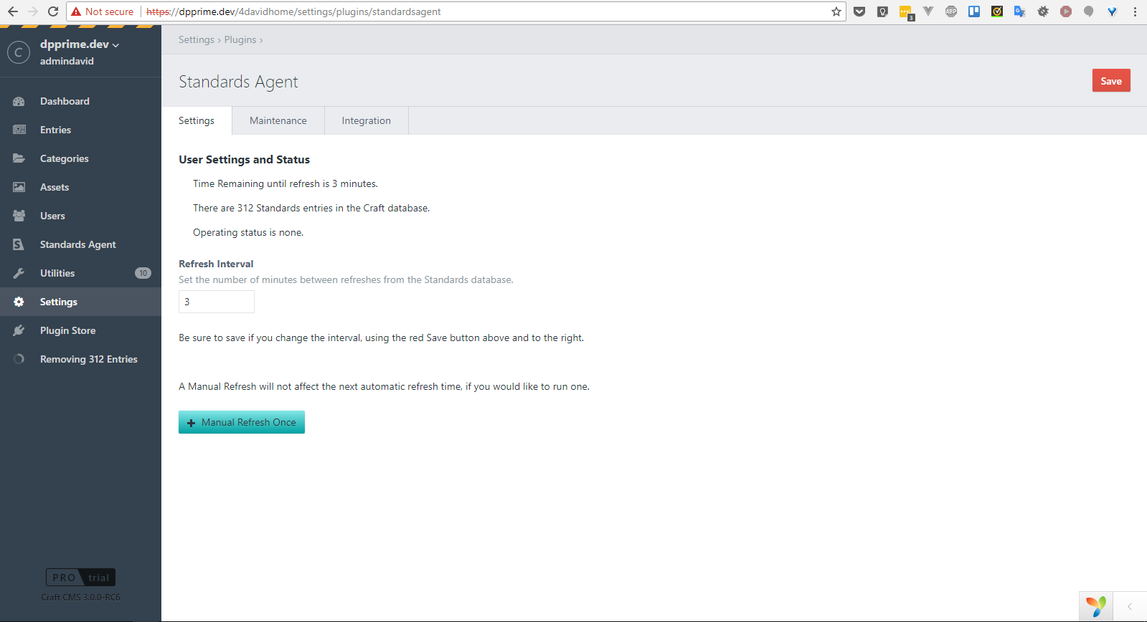Click the Standards Agent plugin icon in sidebar
The image size is (1147, 622).
19,244
